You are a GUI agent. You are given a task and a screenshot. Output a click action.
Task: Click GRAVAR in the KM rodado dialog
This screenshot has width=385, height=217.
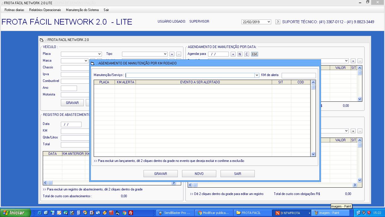point(161,173)
